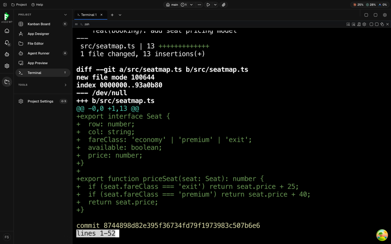Open App Designer
The height and width of the screenshot is (244, 391).
click(x=43, y=34)
